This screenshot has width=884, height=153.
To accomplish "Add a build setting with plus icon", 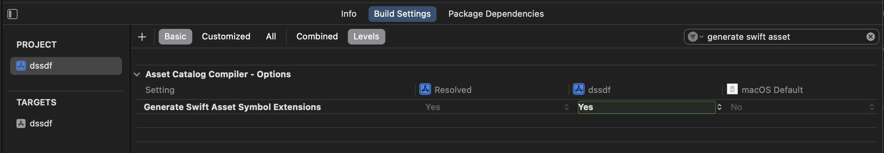I will [142, 37].
